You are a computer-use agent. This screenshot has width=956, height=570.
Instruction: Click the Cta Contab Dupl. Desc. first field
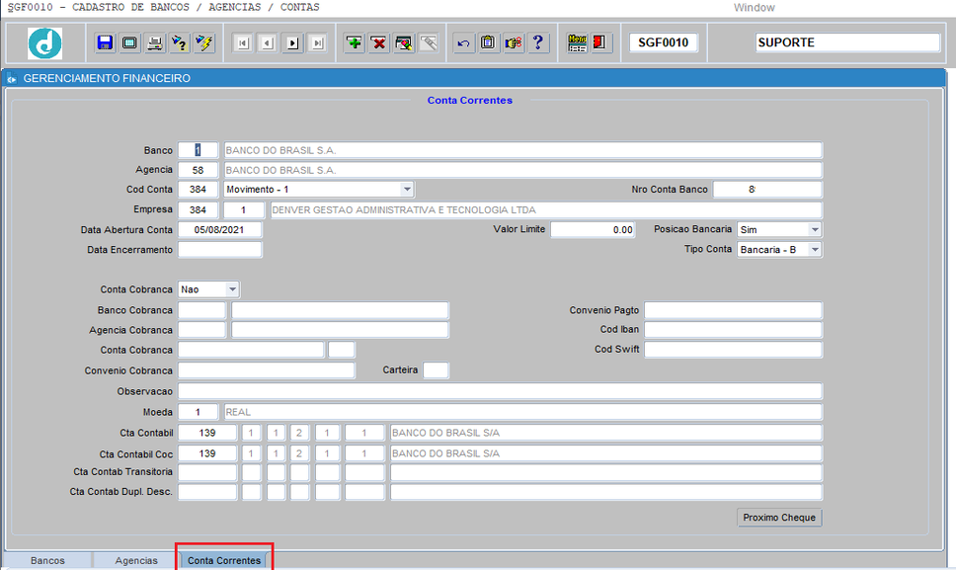pyautogui.click(x=207, y=492)
